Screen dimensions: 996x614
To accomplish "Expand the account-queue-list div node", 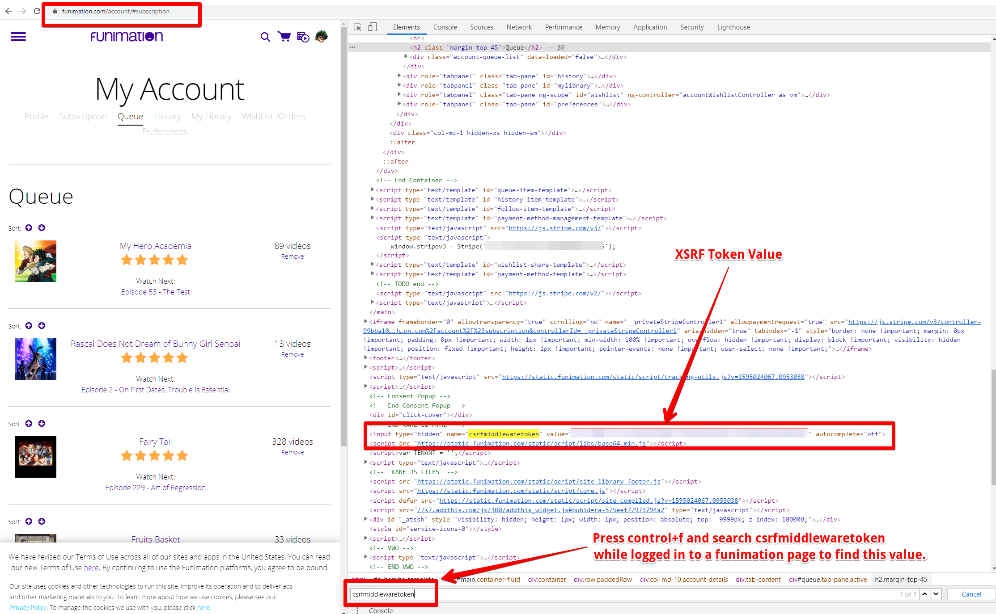I will 406,57.
